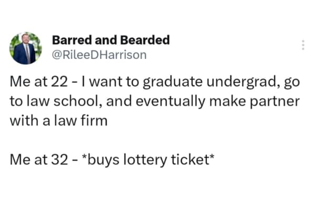Visit the @RileeDHarrison handle link
The width and height of the screenshot is (316, 219).
[100, 54]
